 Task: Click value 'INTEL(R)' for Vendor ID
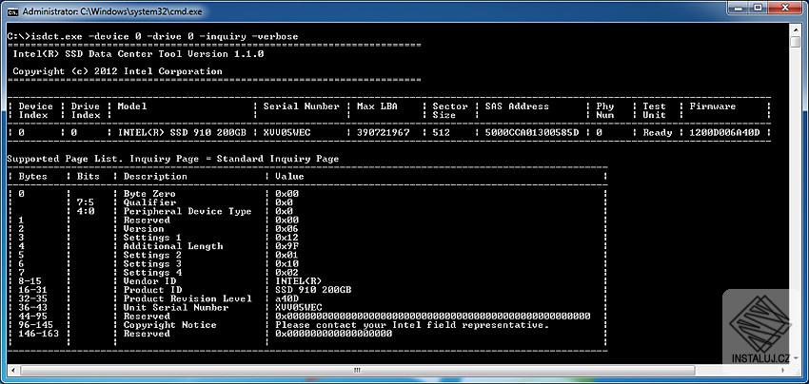[x=298, y=281]
